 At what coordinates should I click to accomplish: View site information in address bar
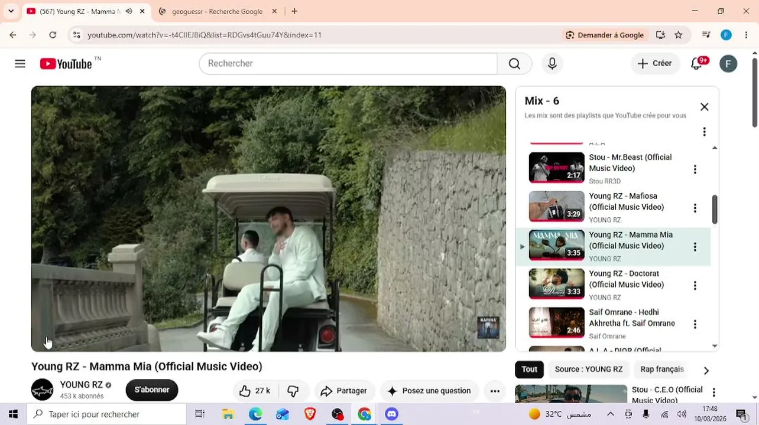coord(76,35)
